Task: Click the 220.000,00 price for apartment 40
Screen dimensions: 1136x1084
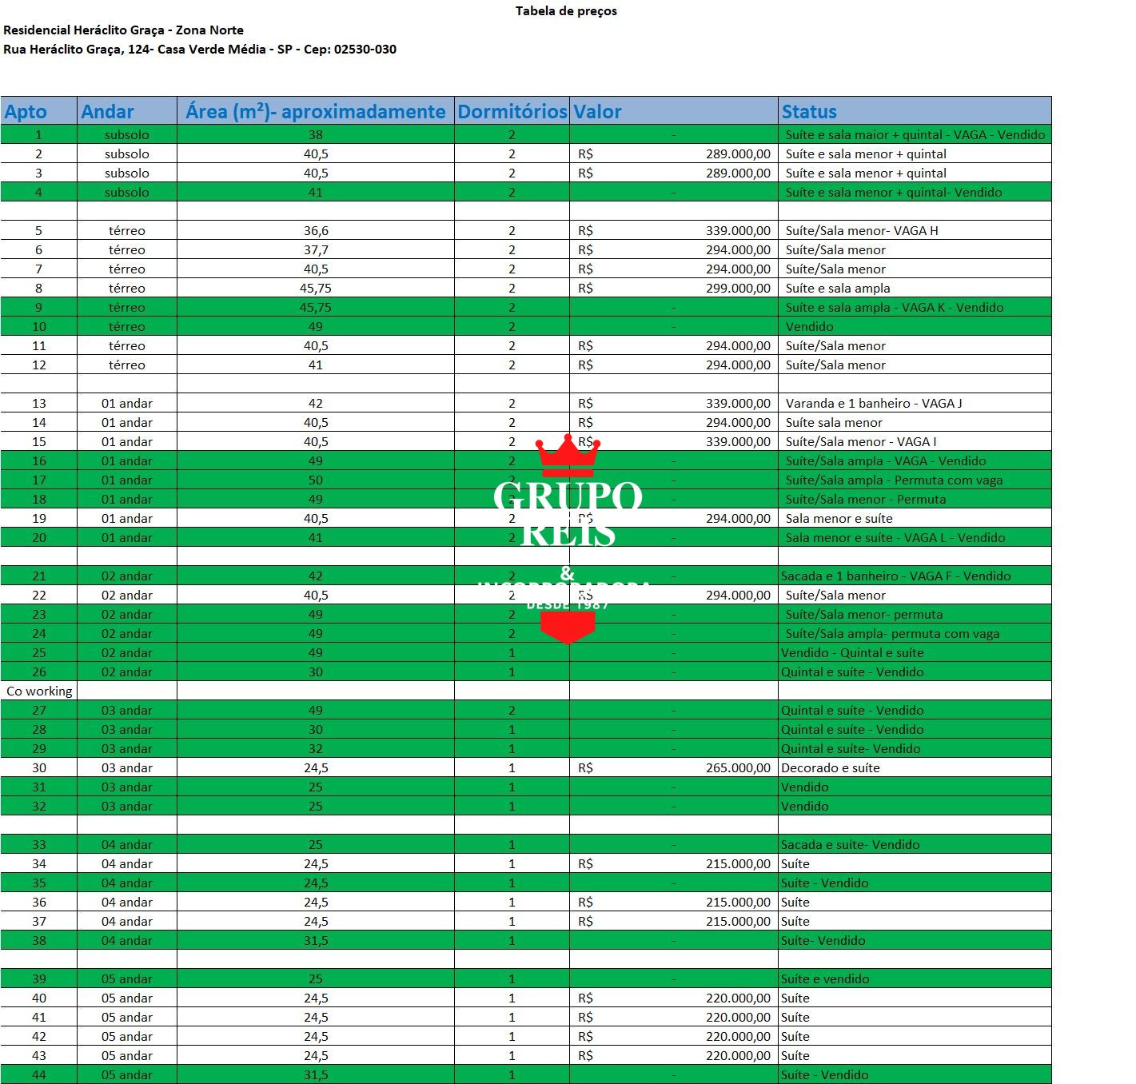Action: click(738, 998)
